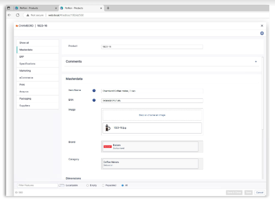
Task: Close the second Perfion - Products tab
Action: (x=101, y=8)
